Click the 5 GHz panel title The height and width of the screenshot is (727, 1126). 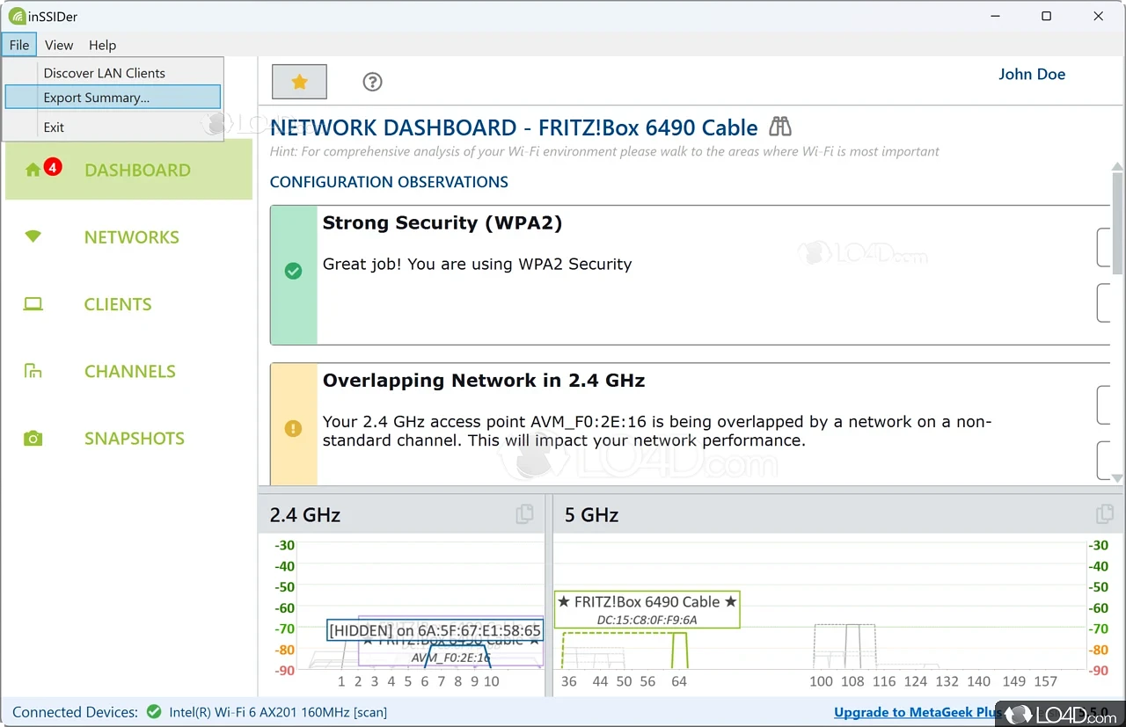point(591,514)
